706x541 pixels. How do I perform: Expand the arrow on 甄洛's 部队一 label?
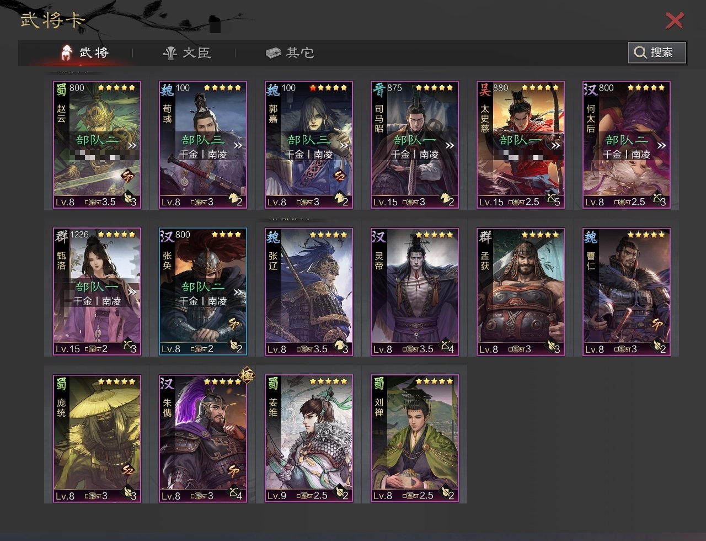pyautogui.click(x=132, y=293)
